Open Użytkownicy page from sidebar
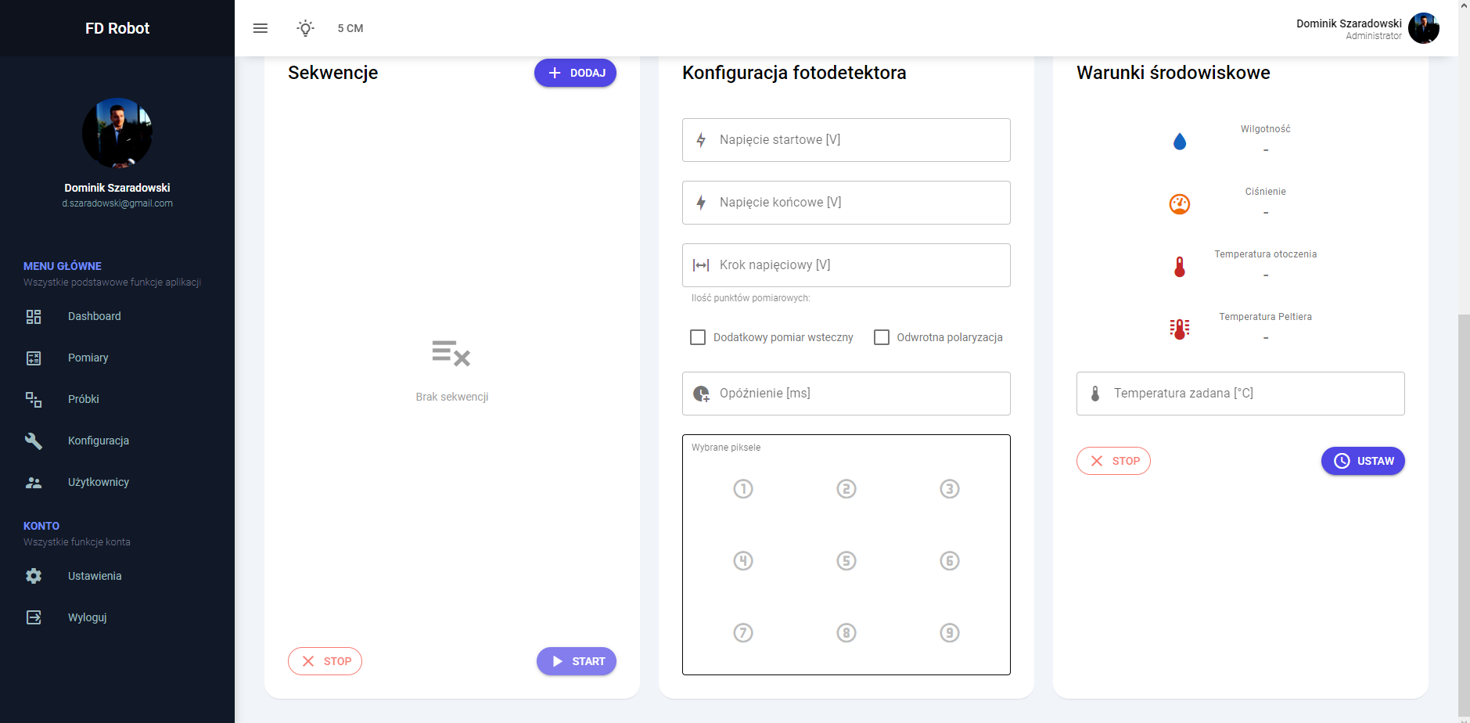The image size is (1470, 723). coord(98,482)
